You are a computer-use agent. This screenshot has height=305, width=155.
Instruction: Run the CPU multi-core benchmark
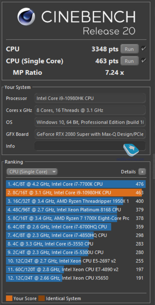click(129, 49)
